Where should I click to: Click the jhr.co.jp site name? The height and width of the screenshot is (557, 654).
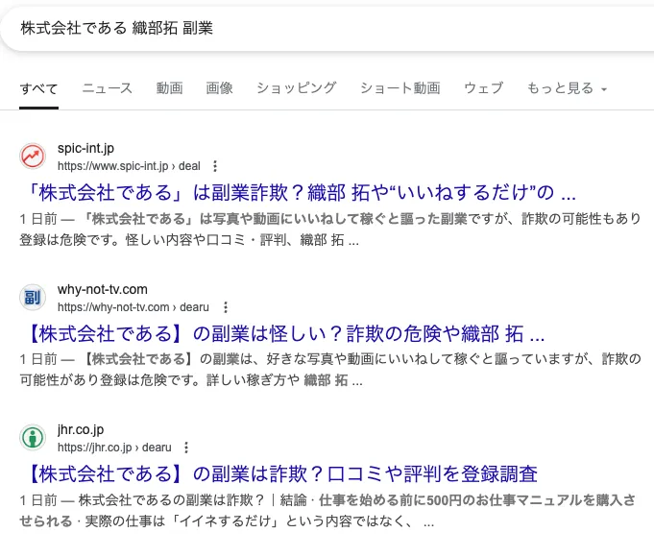(81, 429)
